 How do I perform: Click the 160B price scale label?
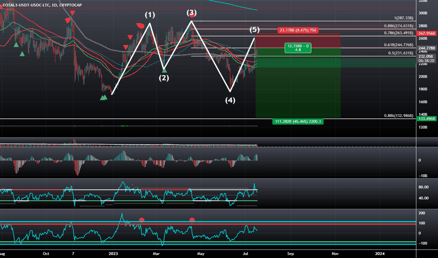[423, 102]
